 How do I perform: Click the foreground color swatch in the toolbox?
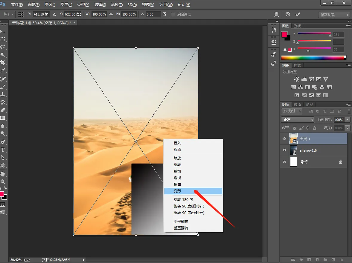coord(1,194)
